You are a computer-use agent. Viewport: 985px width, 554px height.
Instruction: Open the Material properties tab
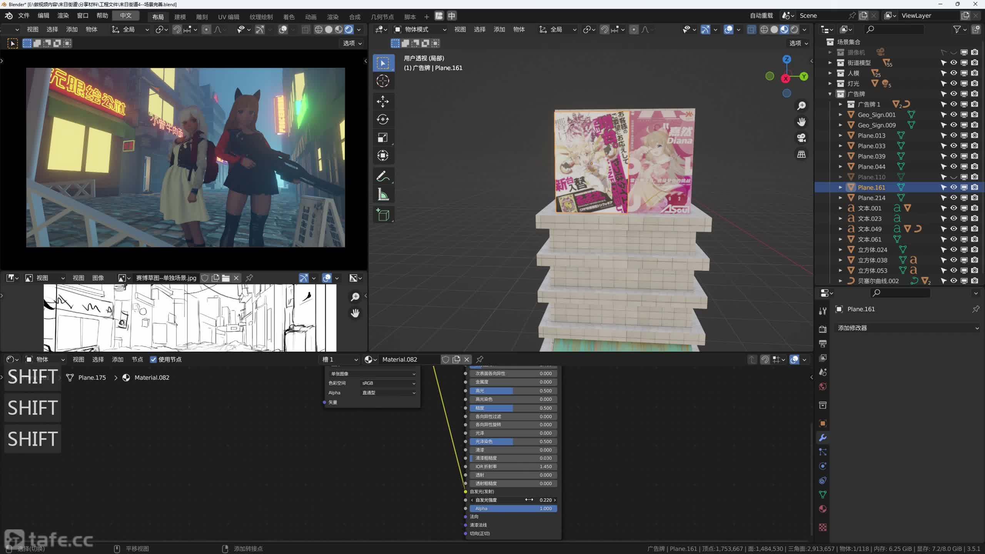pyautogui.click(x=823, y=509)
